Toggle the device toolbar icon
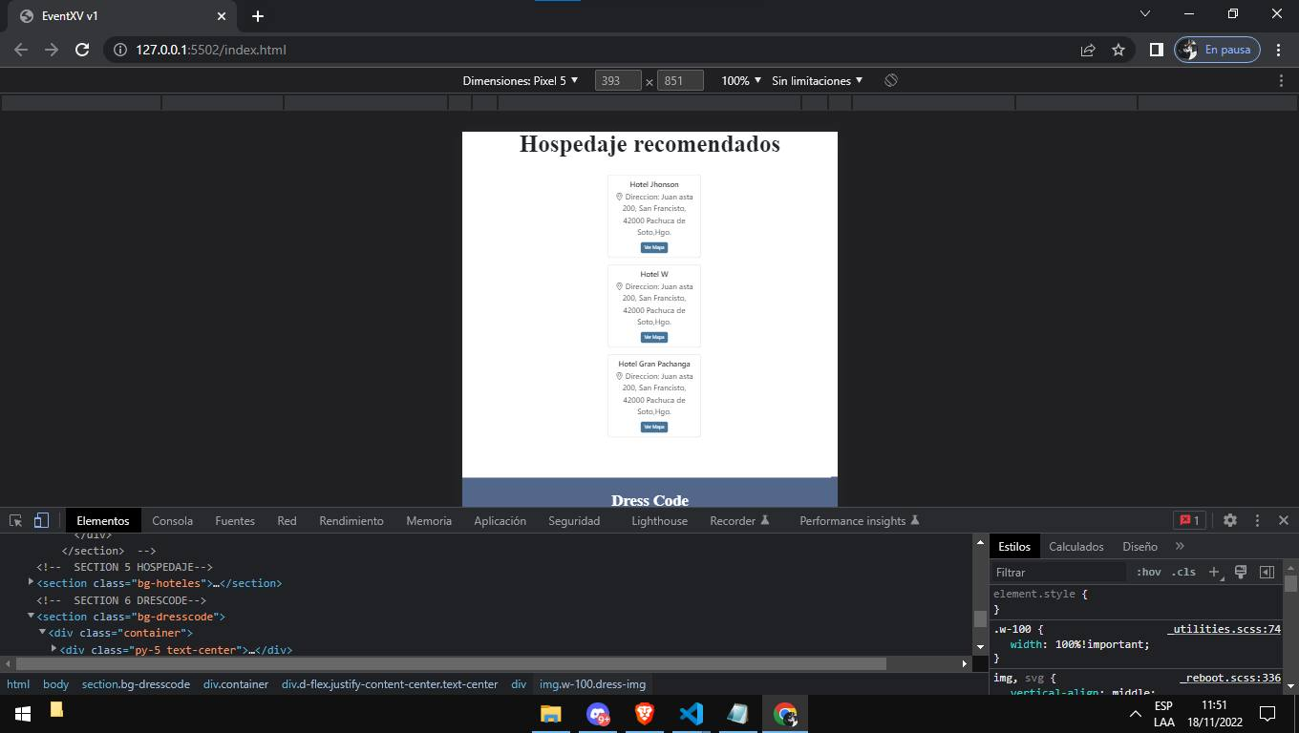 point(41,520)
